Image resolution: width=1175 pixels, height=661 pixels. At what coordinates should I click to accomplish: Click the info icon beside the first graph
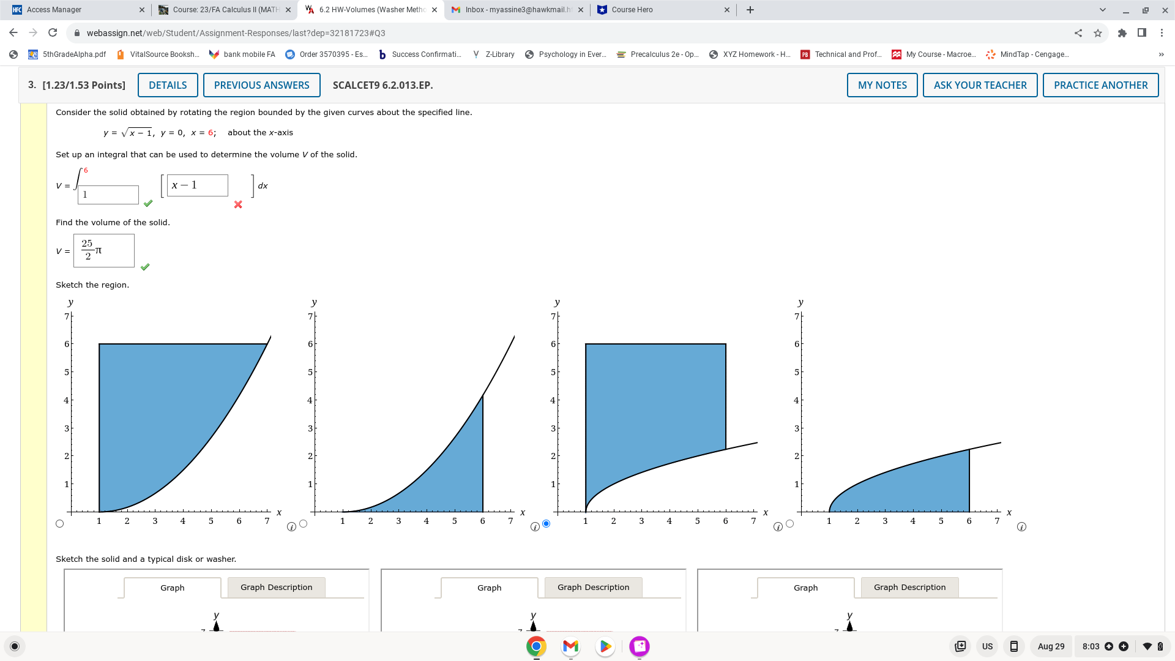291,527
